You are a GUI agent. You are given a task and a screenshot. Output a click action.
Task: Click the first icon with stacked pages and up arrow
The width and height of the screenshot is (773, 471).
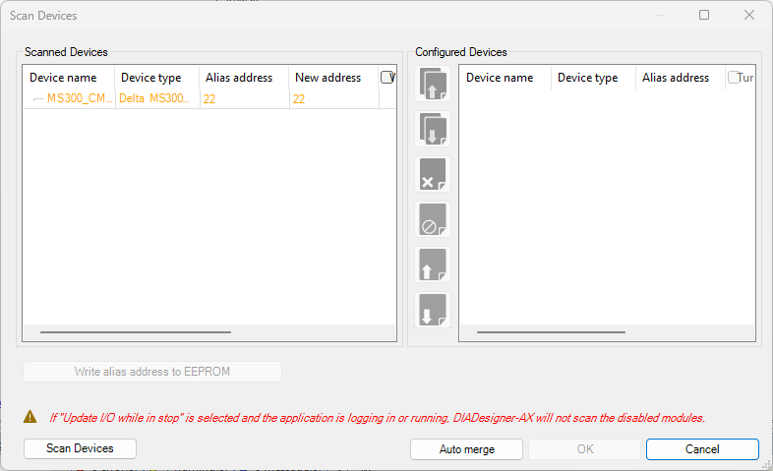tap(433, 84)
